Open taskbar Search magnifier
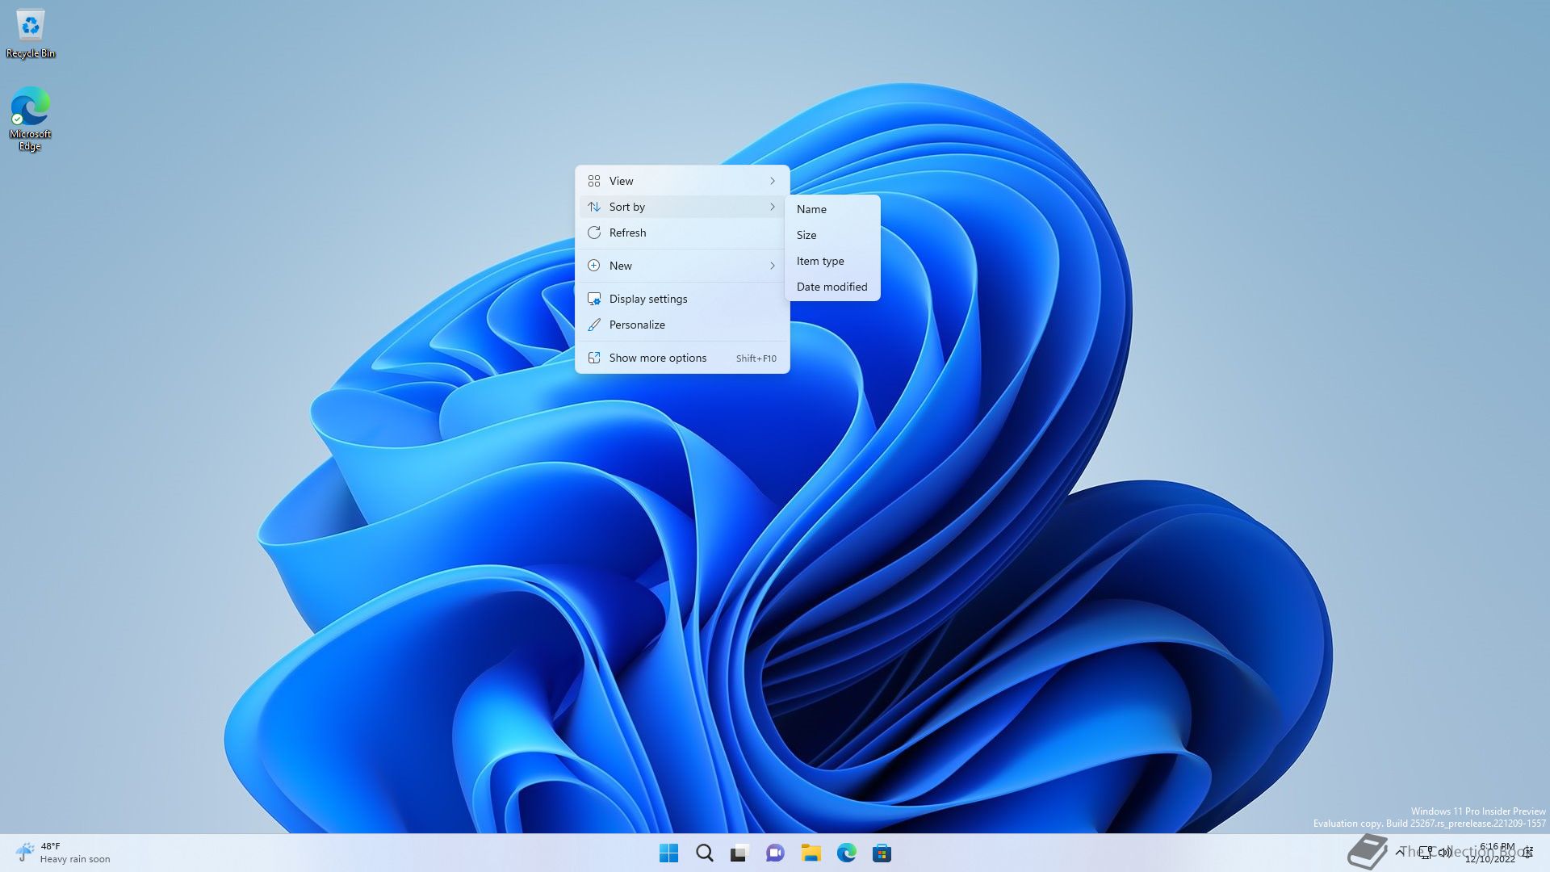The height and width of the screenshot is (872, 1550). pyautogui.click(x=704, y=853)
